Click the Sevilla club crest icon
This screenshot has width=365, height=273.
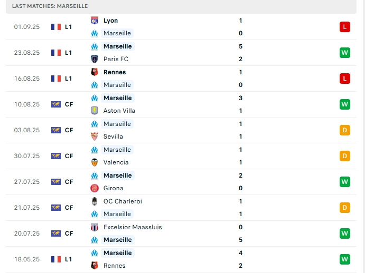(x=95, y=136)
